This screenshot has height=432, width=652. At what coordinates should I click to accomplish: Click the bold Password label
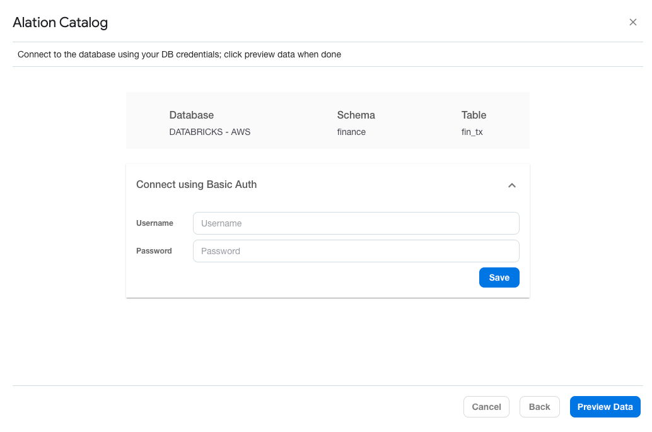(x=154, y=251)
